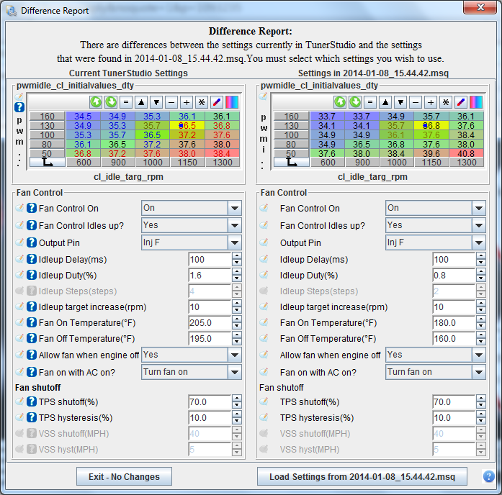
Task: Click the minus (subtract) icon in the 2014-01-08 msq table toolbar
Action: [416, 102]
